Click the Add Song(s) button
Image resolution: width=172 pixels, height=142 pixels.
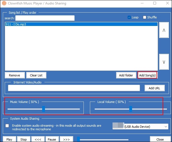(x=147, y=75)
